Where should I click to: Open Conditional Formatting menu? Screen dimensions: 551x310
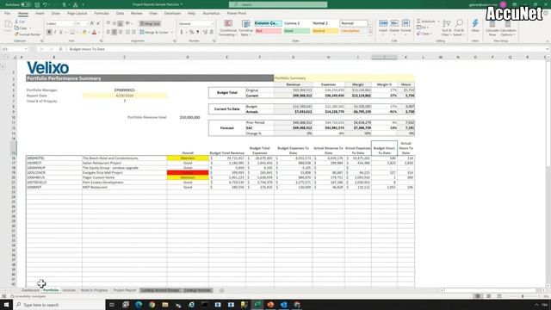pos(228,28)
